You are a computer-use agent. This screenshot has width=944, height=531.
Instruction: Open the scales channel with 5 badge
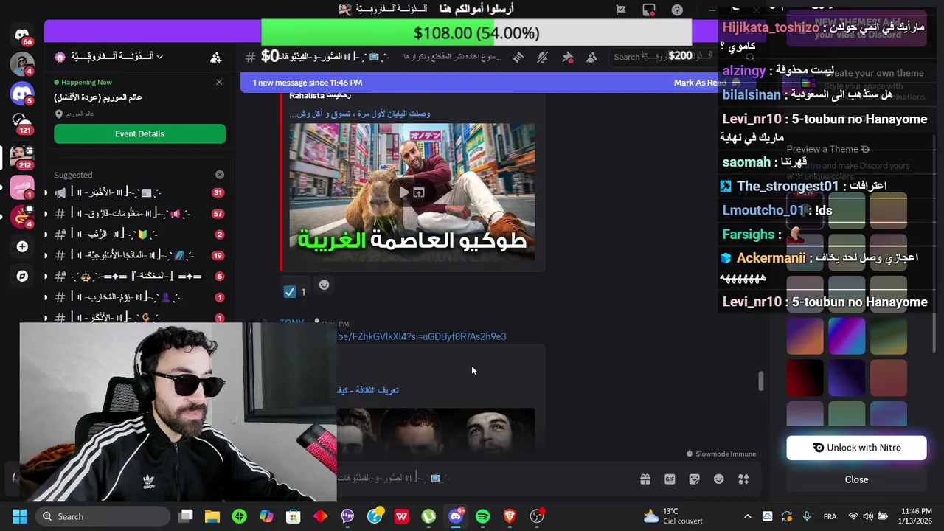point(139,276)
